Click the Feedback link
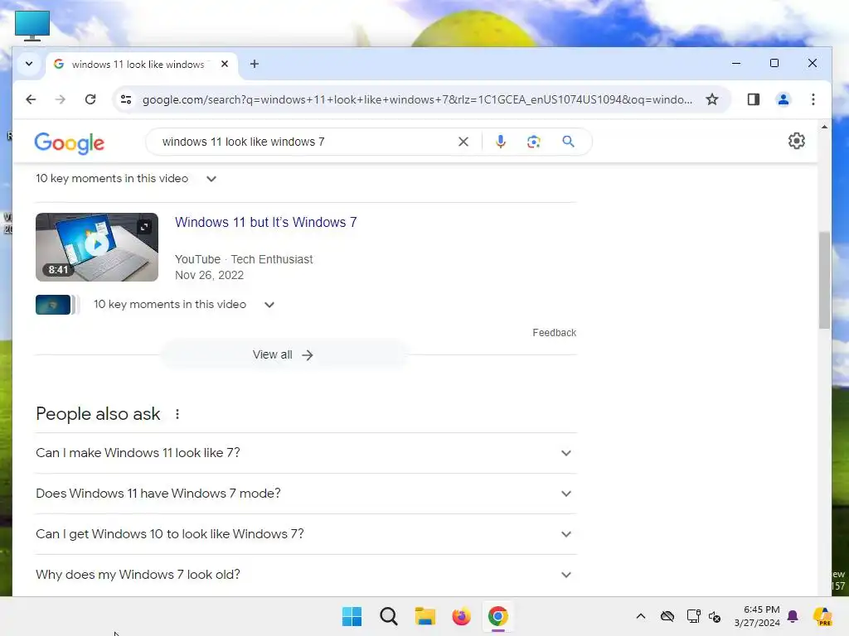 tap(554, 333)
